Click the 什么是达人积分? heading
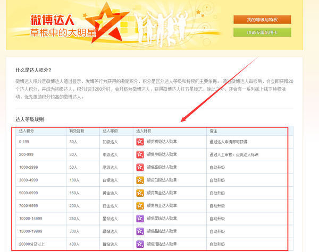Viewport: 319px width, 252px height. tap(33, 70)
